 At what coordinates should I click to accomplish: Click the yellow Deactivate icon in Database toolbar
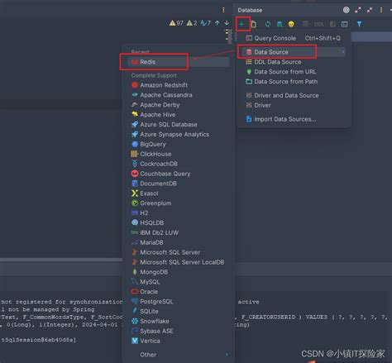pyautogui.click(x=291, y=24)
